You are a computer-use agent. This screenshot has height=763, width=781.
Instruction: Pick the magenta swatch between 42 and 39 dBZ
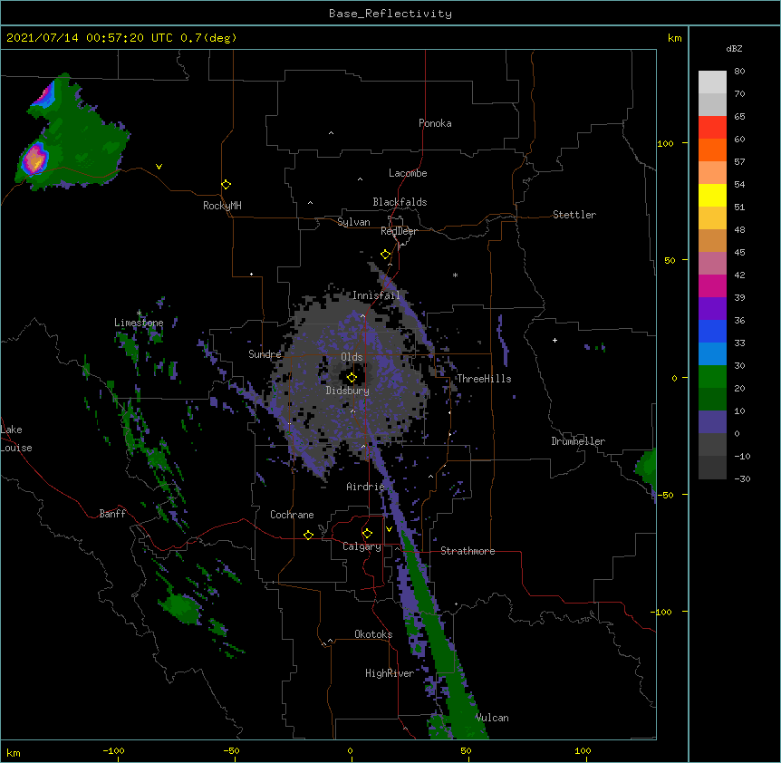[x=712, y=285]
